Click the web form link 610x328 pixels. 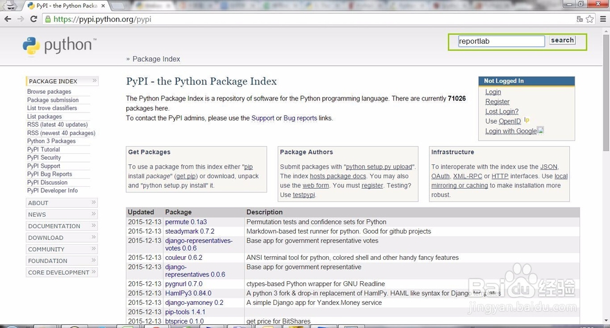[x=316, y=186]
